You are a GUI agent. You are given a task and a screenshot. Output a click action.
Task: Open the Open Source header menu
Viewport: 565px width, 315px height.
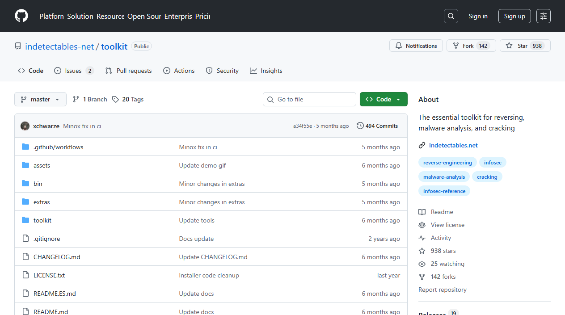(144, 16)
